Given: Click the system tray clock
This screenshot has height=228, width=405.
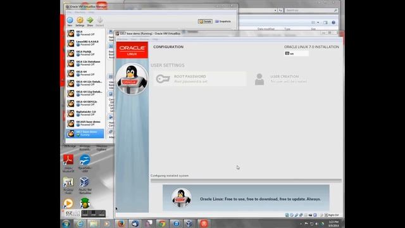Looking at the screenshot, I should tap(333, 224).
